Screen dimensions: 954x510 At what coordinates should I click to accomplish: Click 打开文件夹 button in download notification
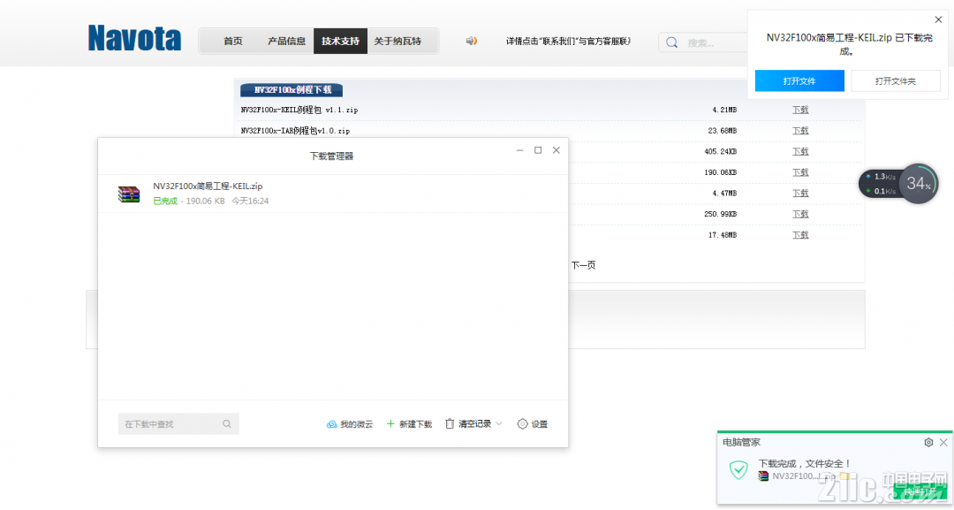pyautogui.click(x=895, y=81)
